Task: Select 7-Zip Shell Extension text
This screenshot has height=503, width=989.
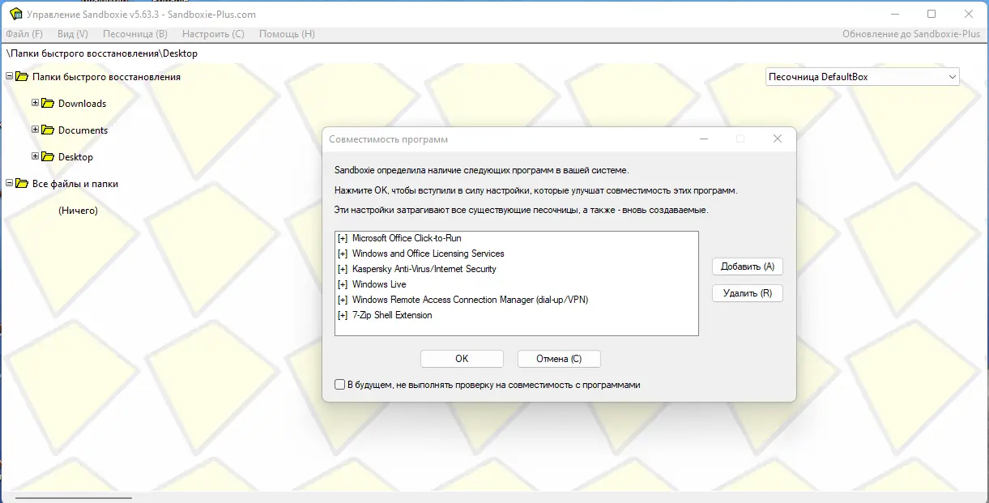Action: pos(392,315)
